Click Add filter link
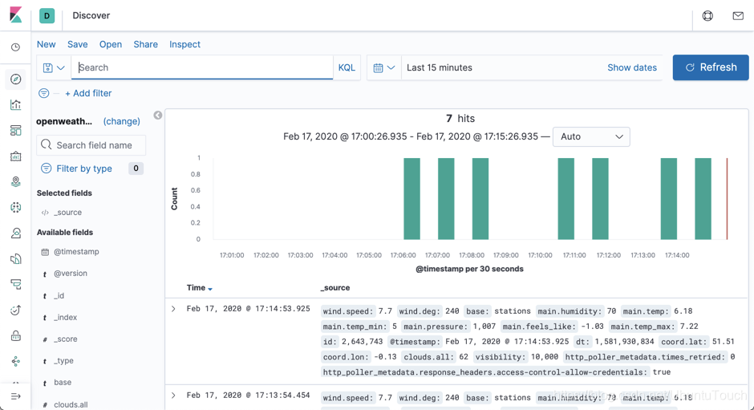 click(88, 93)
